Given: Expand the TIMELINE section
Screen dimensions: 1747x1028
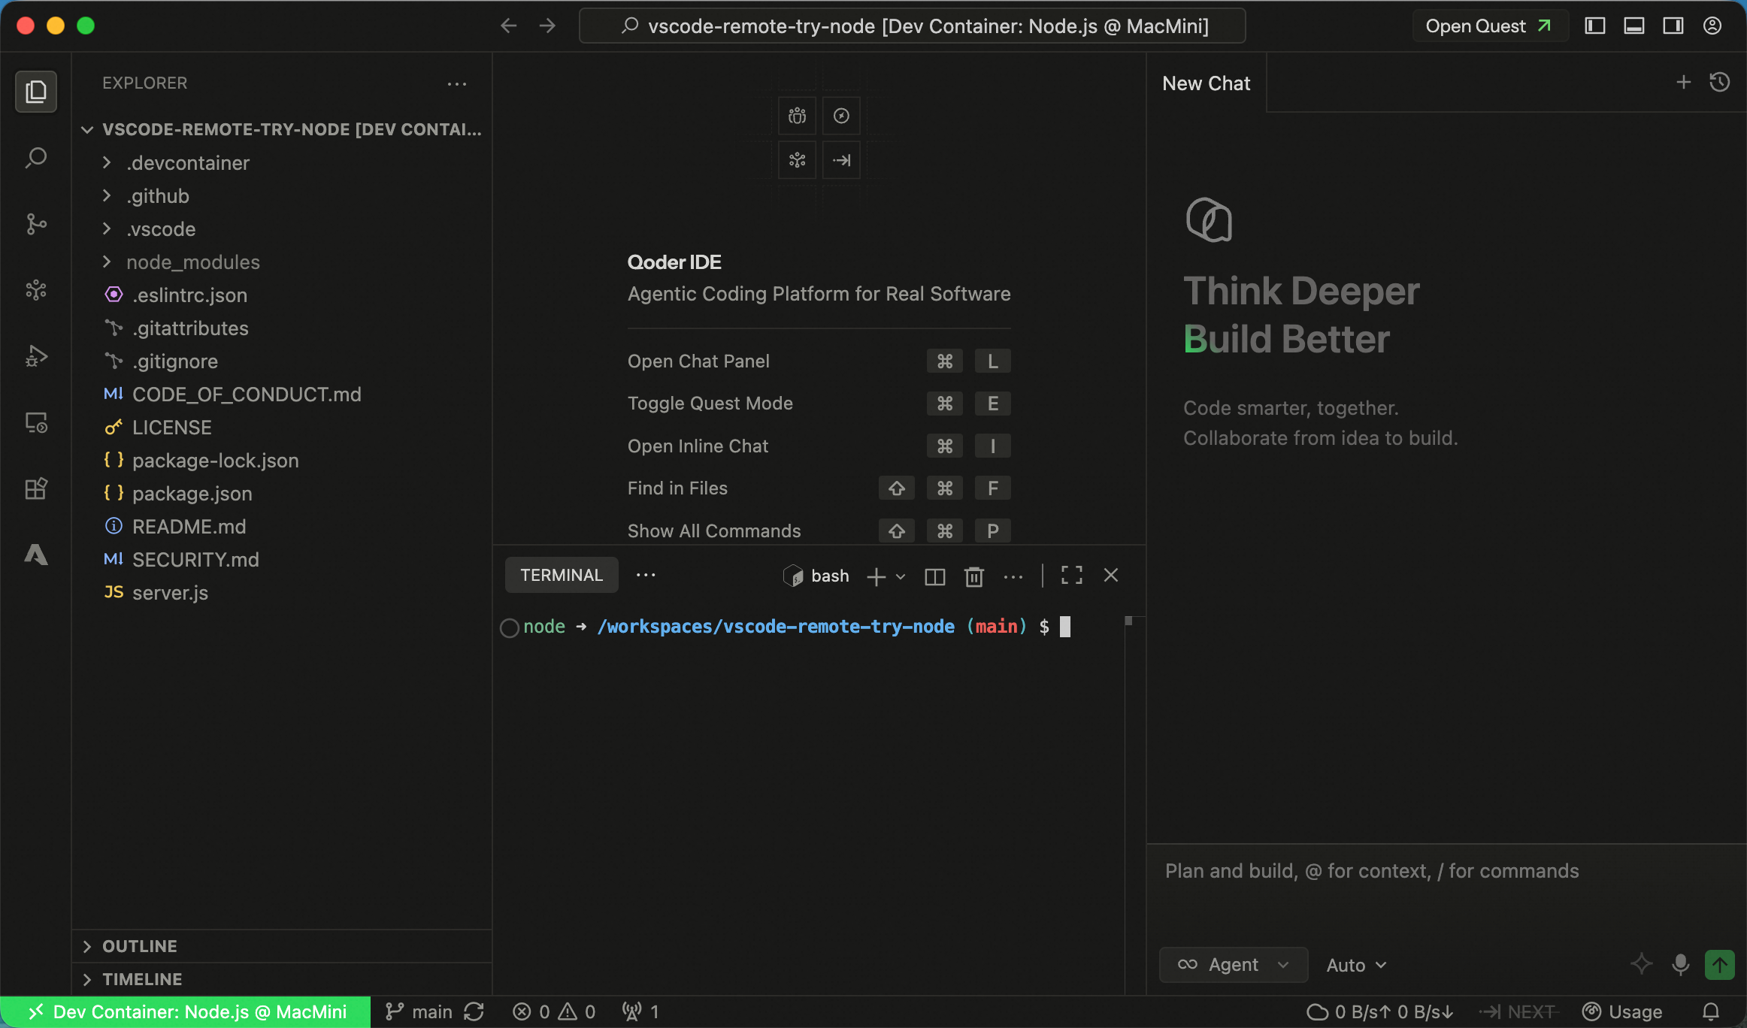Looking at the screenshot, I should click(x=282, y=979).
